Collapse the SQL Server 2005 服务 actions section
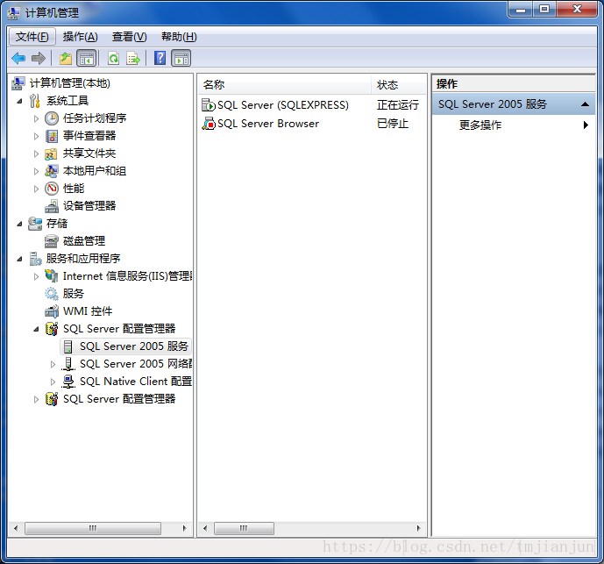The image size is (604, 564). (585, 104)
